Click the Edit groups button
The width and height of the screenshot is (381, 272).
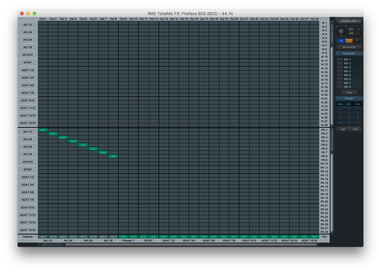(x=343, y=129)
